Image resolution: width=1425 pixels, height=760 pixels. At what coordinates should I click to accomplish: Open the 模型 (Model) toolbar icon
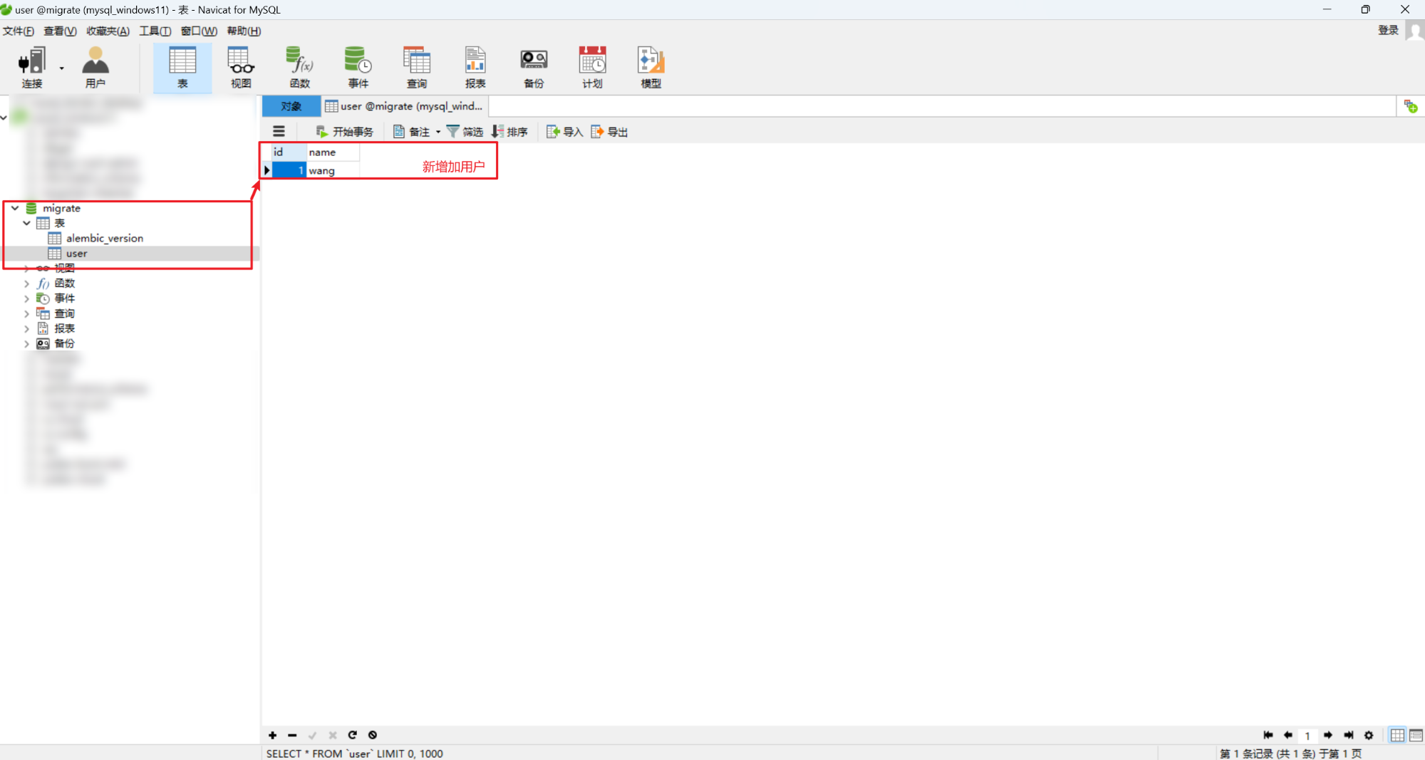pyautogui.click(x=649, y=66)
